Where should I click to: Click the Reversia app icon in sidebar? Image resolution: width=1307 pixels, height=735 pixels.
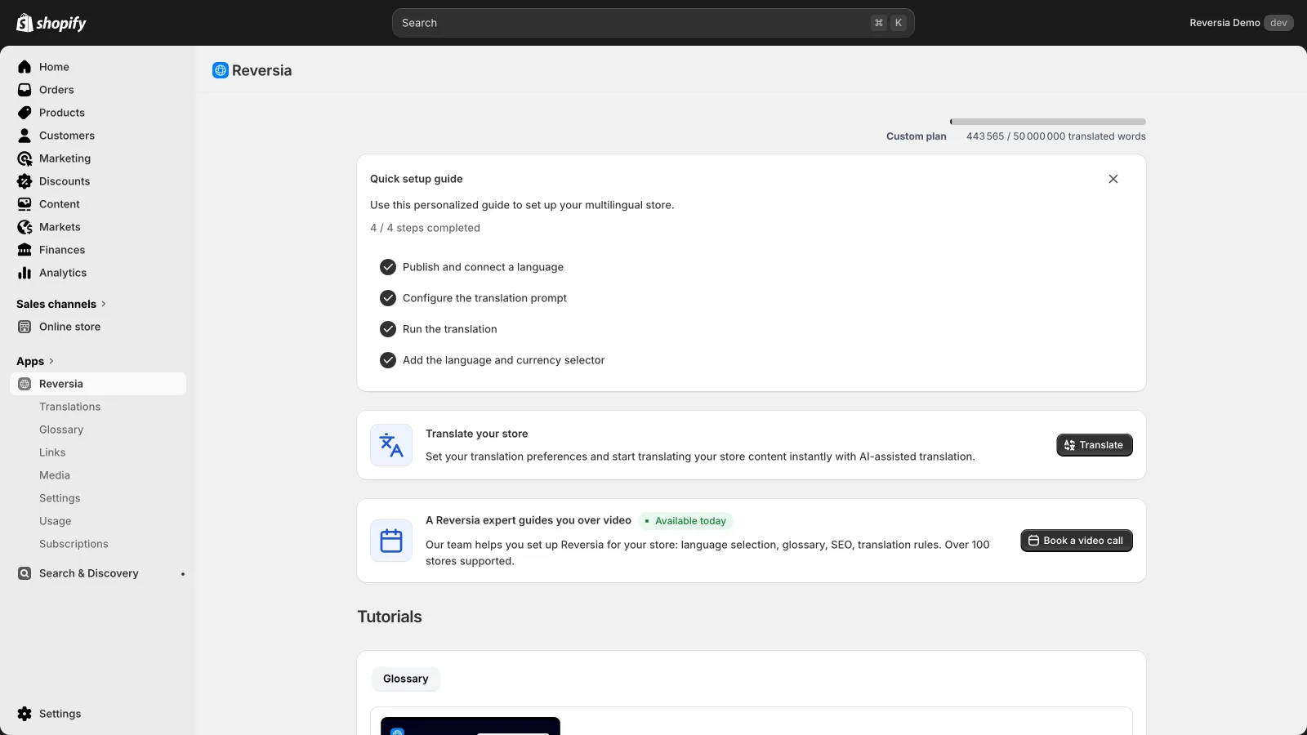pyautogui.click(x=25, y=384)
